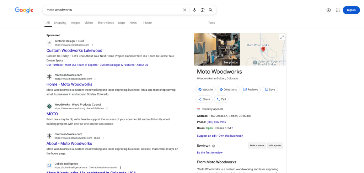Switch to the Shopping tab
The height and width of the screenshot is (173, 364).
(x=60, y=23)
